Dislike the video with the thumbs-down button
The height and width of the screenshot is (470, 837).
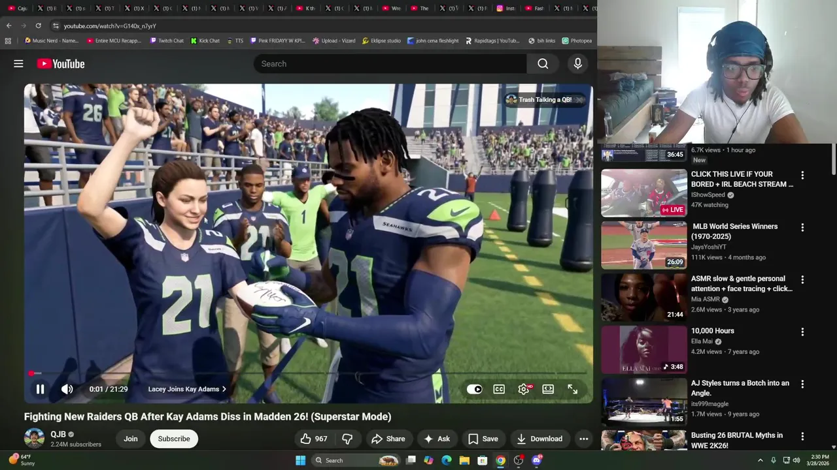click(348, 439)
